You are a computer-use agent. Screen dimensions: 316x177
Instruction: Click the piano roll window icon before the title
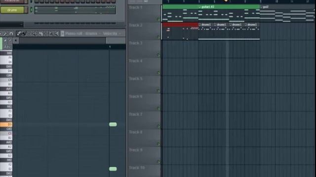point(63,33)
